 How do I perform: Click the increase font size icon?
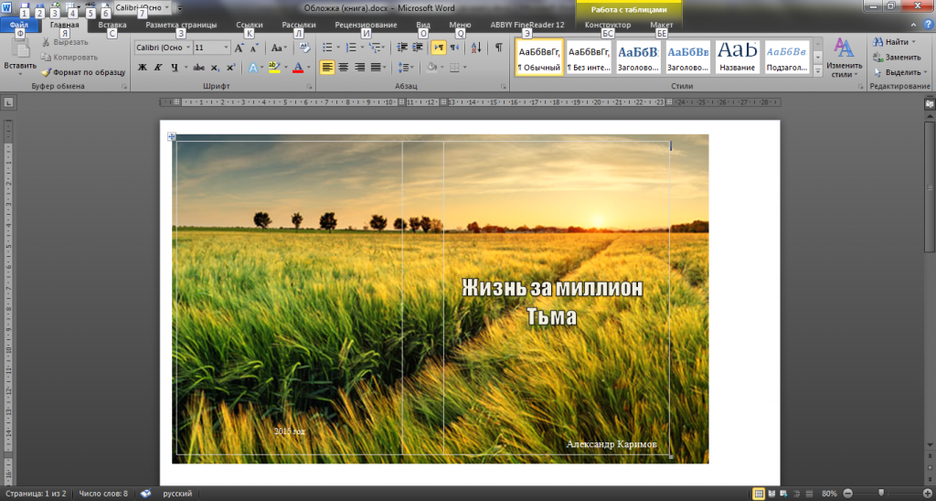coord(239,48)
